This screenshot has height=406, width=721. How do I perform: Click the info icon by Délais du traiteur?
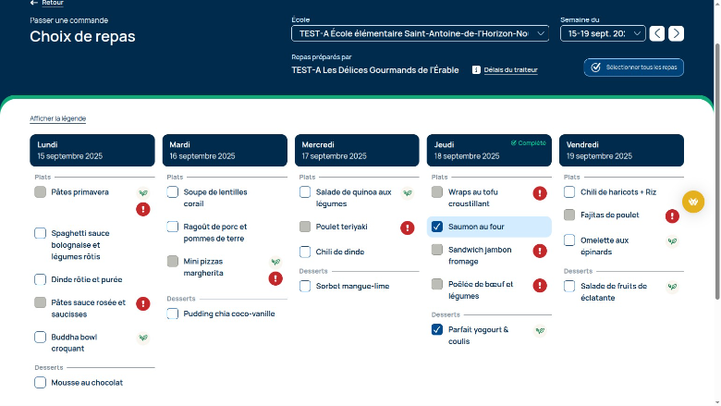(476, 69)
